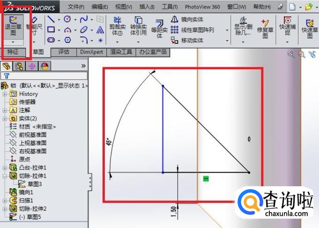The width and height of the screenshot is (319, 228).
Task: Select the Straight Slot tool
Action: click(x=51, y=40)
